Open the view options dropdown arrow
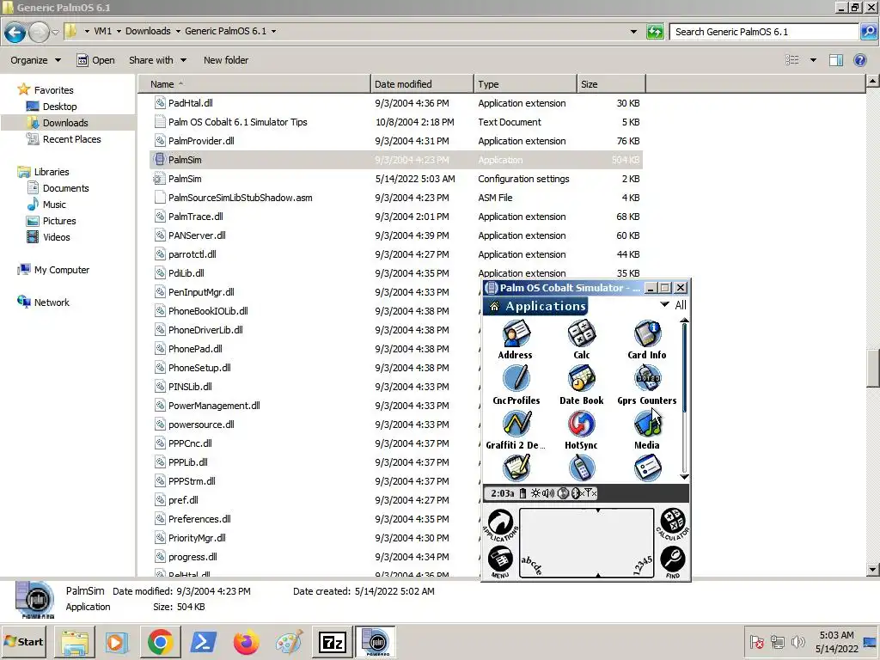 813,60
